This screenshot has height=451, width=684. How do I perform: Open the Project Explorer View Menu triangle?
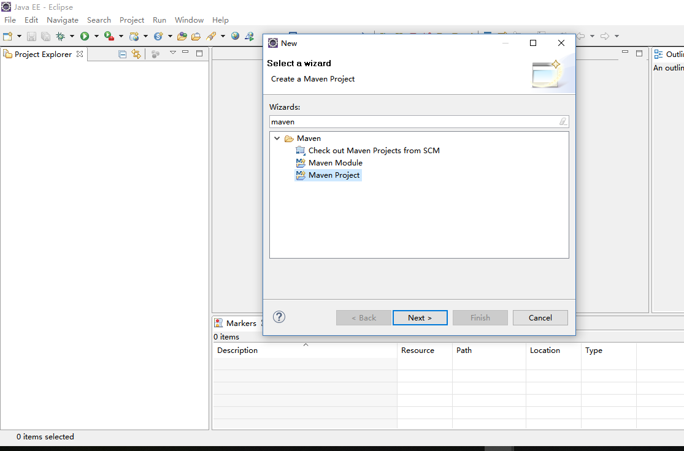(173, 52)
